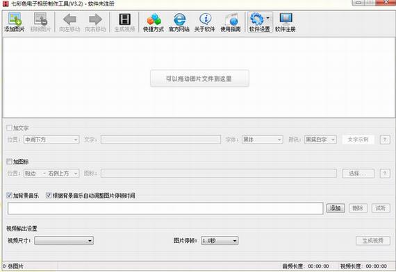Screen dimensions: 396x272
Task: Click the 视频长度 00:00:00 status text
Action: (x=363, y=266)
